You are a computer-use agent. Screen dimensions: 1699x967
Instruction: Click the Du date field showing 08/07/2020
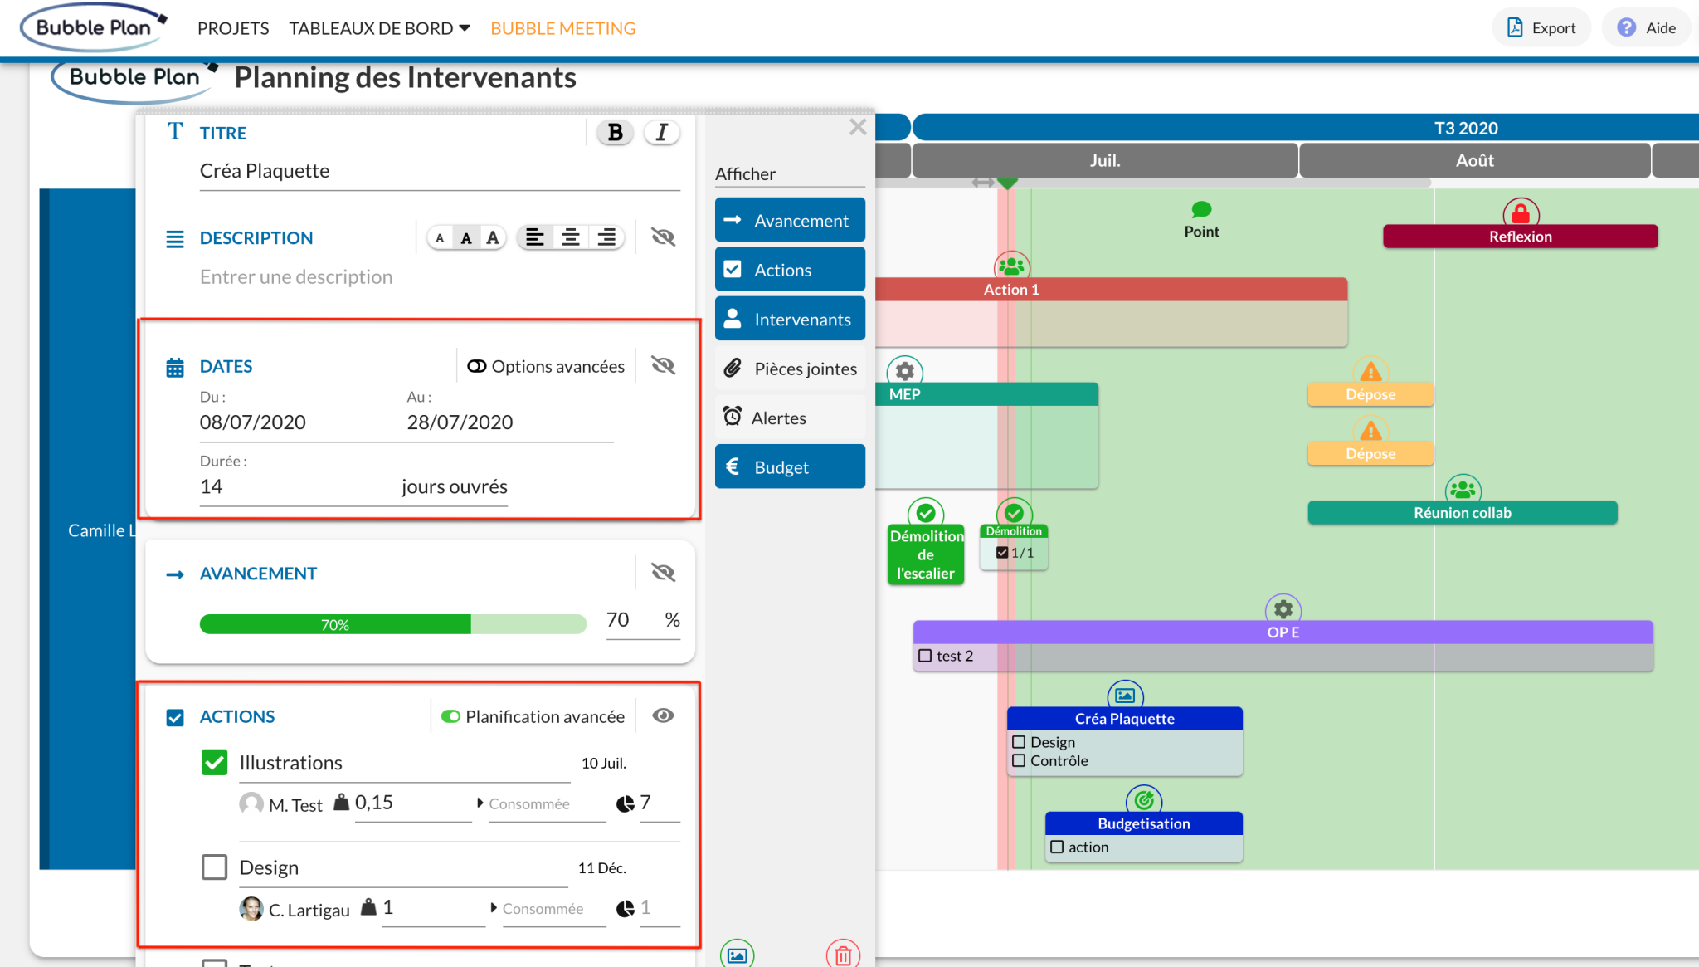(253, 422)
